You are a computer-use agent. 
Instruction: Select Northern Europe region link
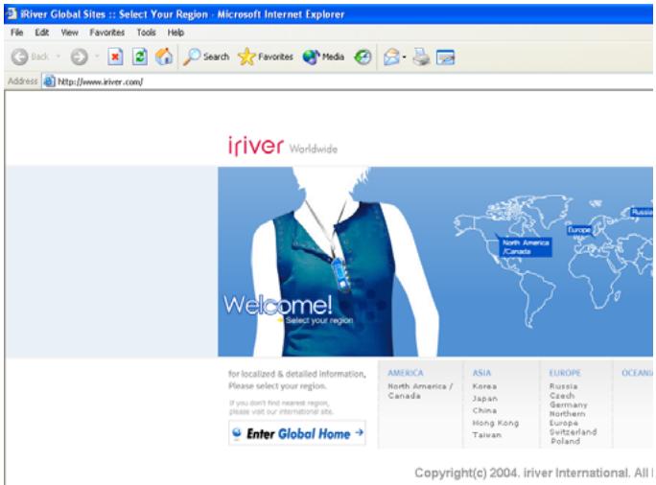click(568, 418)
